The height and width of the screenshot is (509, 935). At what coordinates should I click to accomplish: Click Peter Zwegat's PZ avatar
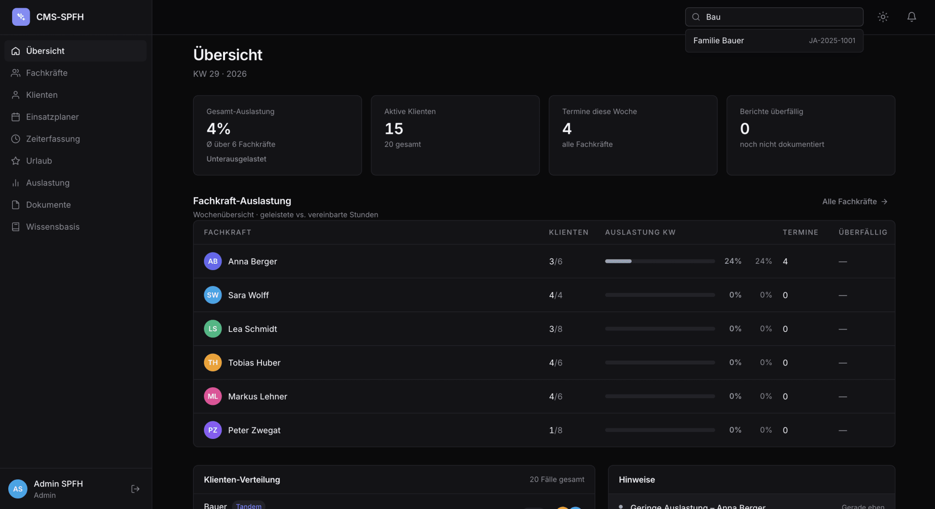(213, 430)
